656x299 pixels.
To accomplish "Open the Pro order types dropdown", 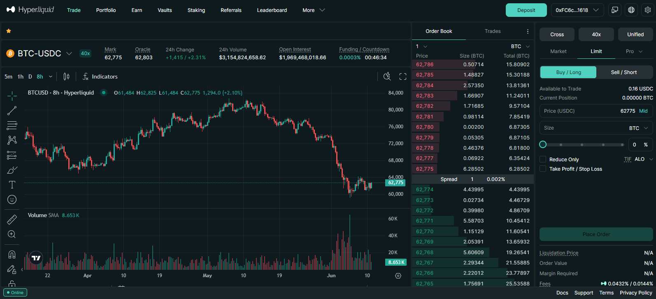I will point(634,51).
